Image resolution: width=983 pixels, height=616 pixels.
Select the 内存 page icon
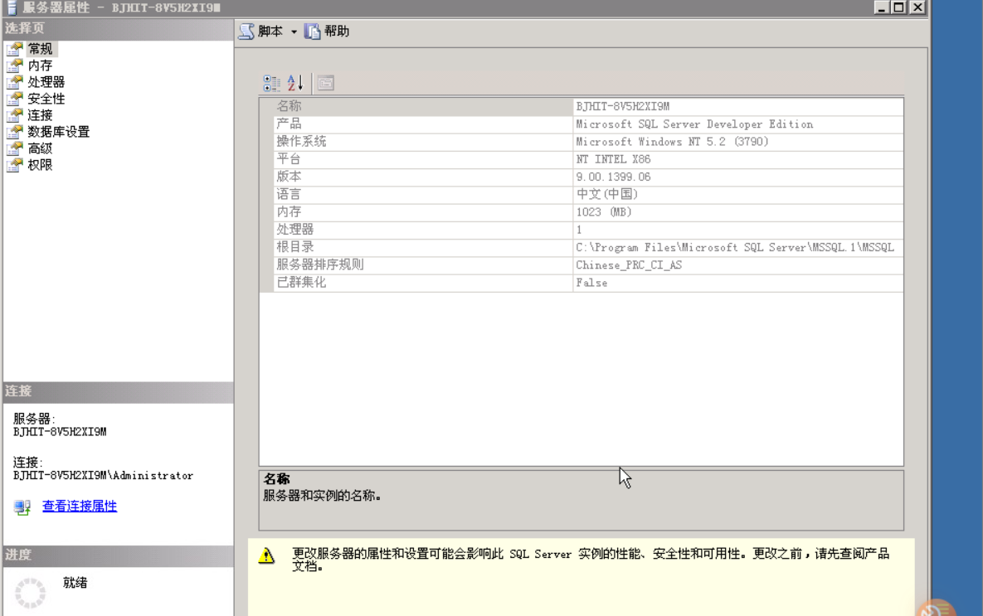coord(15,65)
